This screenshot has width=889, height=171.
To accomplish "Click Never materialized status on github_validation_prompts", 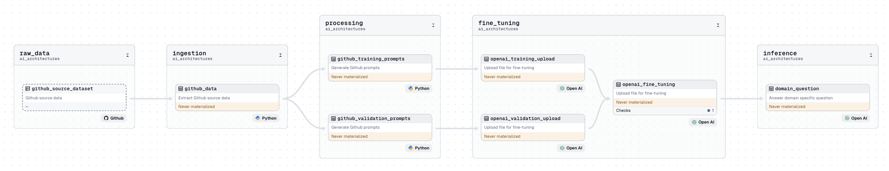I will pyautogui.click(x=349, y=136).
